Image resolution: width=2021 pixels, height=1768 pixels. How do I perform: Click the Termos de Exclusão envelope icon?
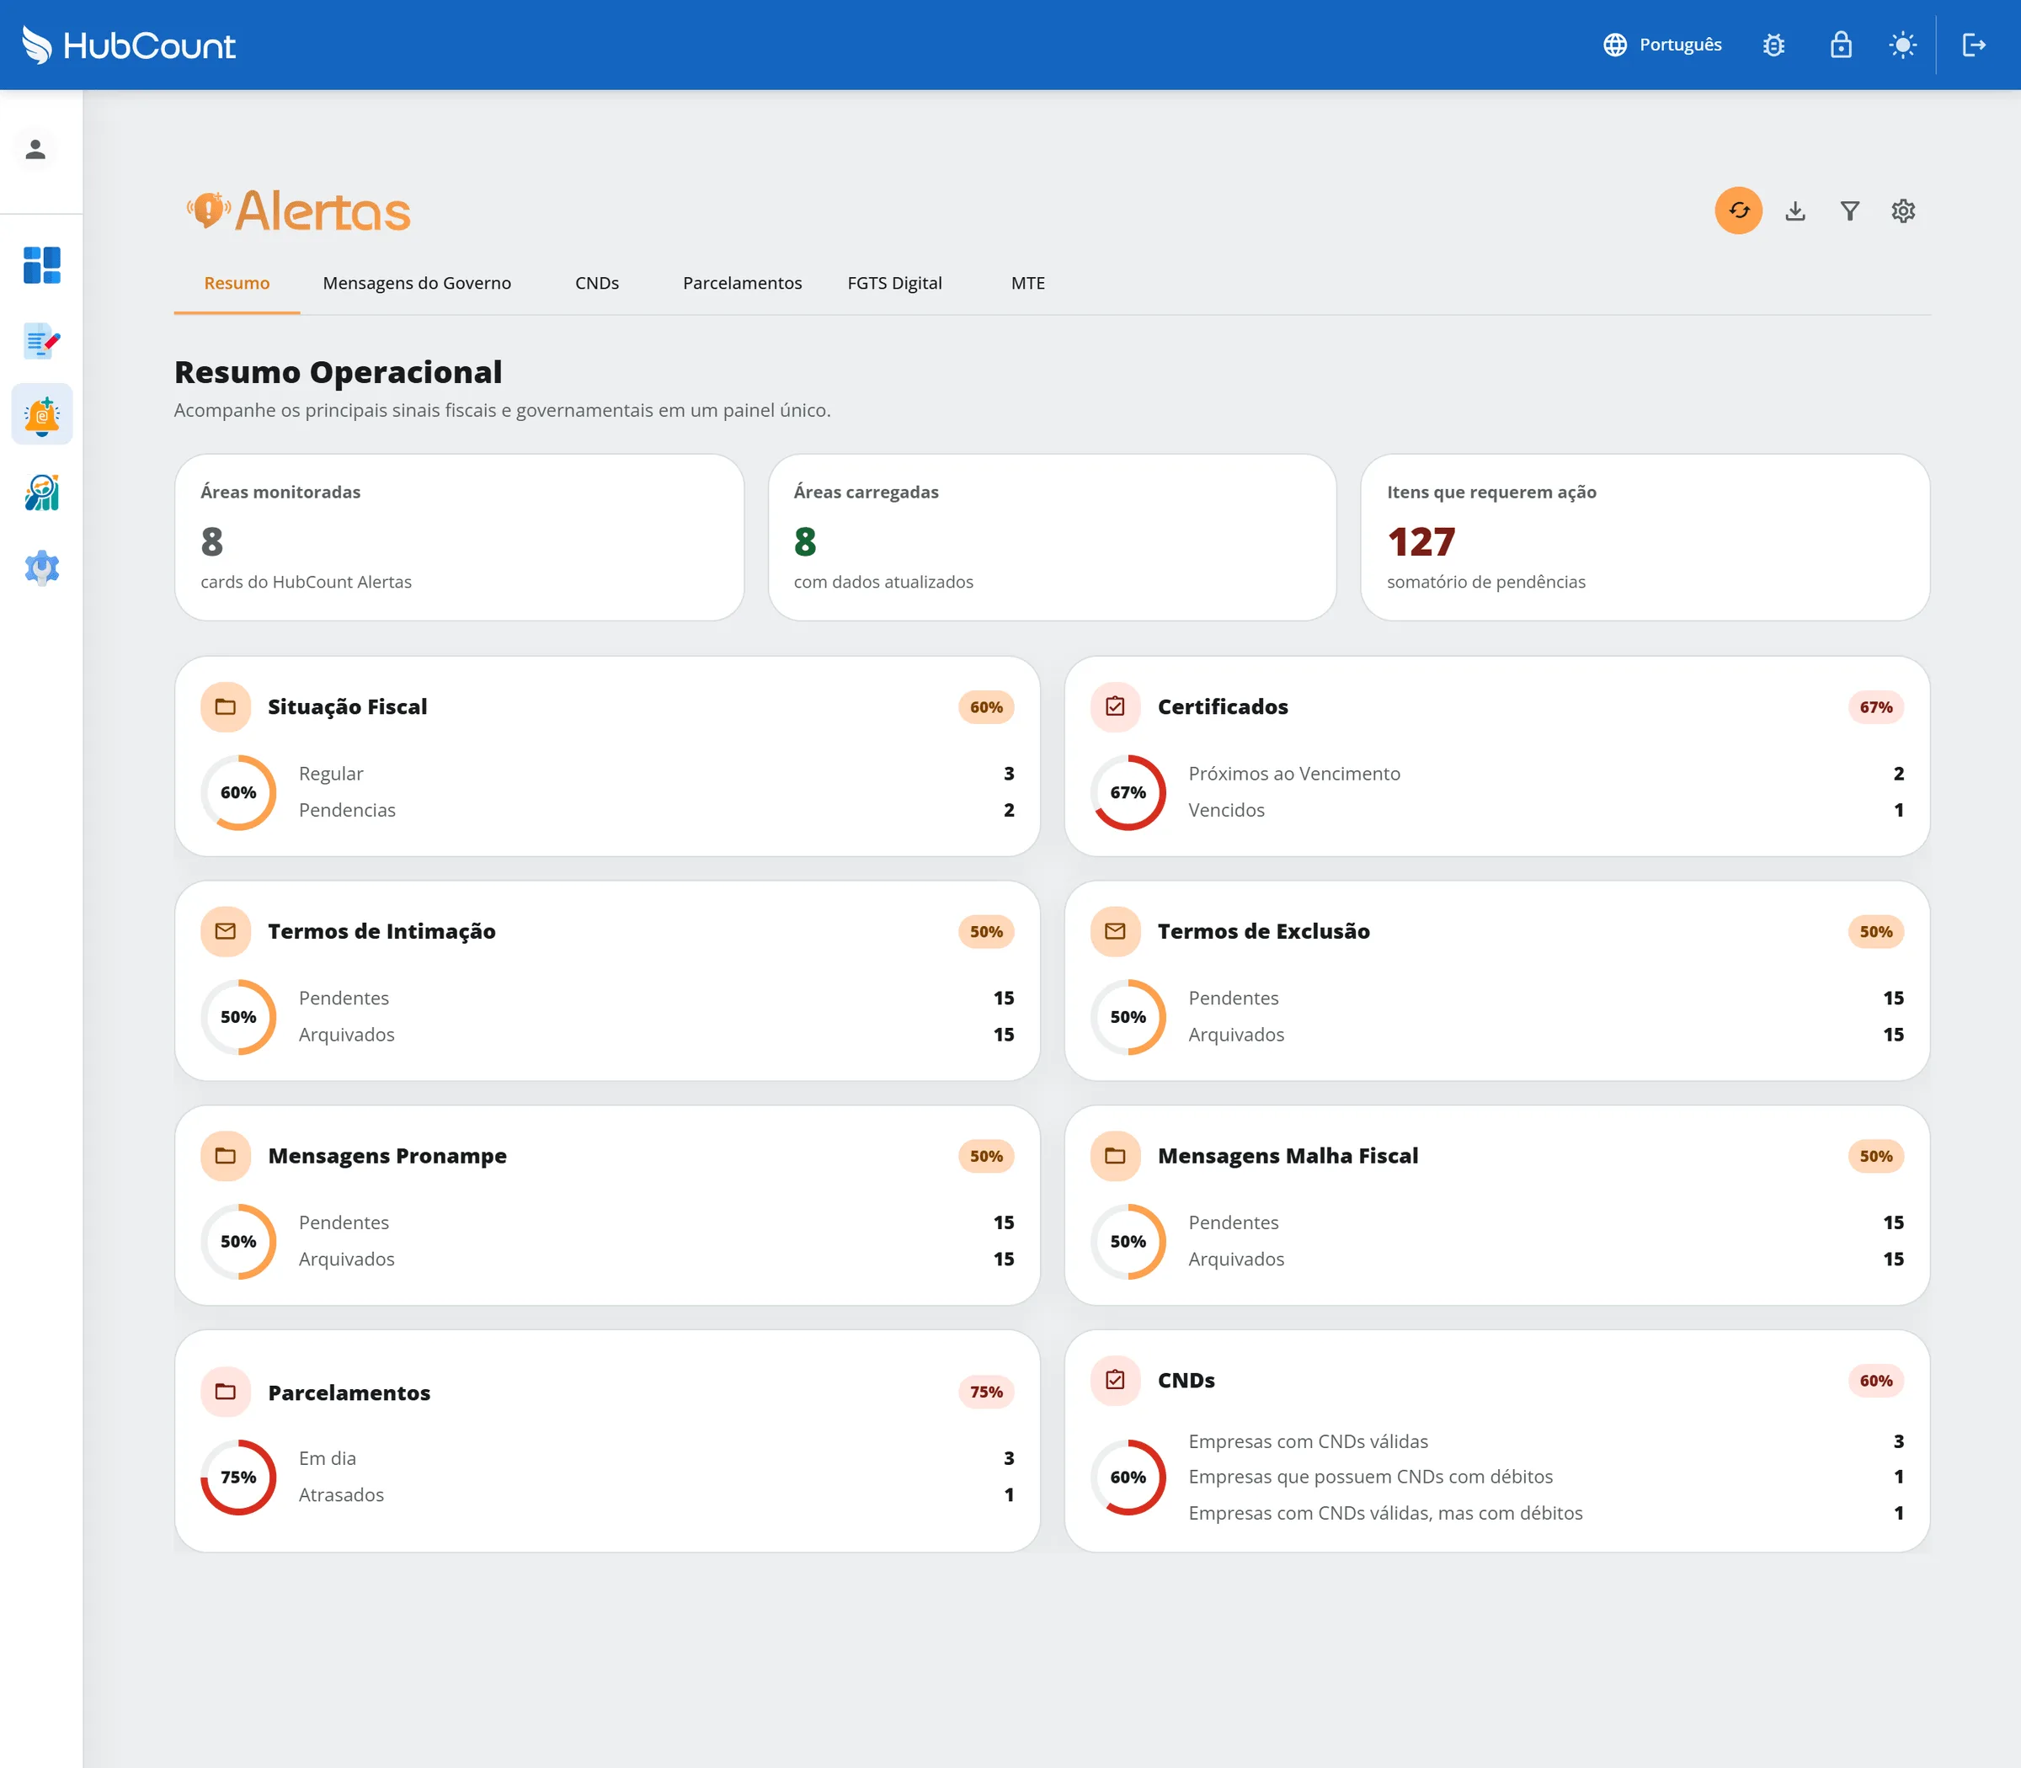coord(1115,931)
